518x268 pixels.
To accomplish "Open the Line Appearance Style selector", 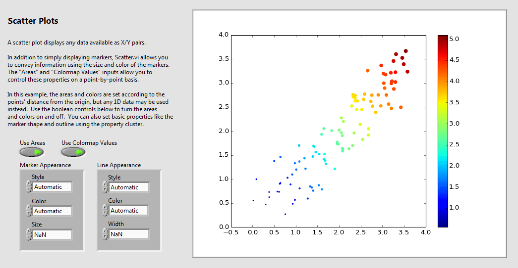I will [129, 187].
